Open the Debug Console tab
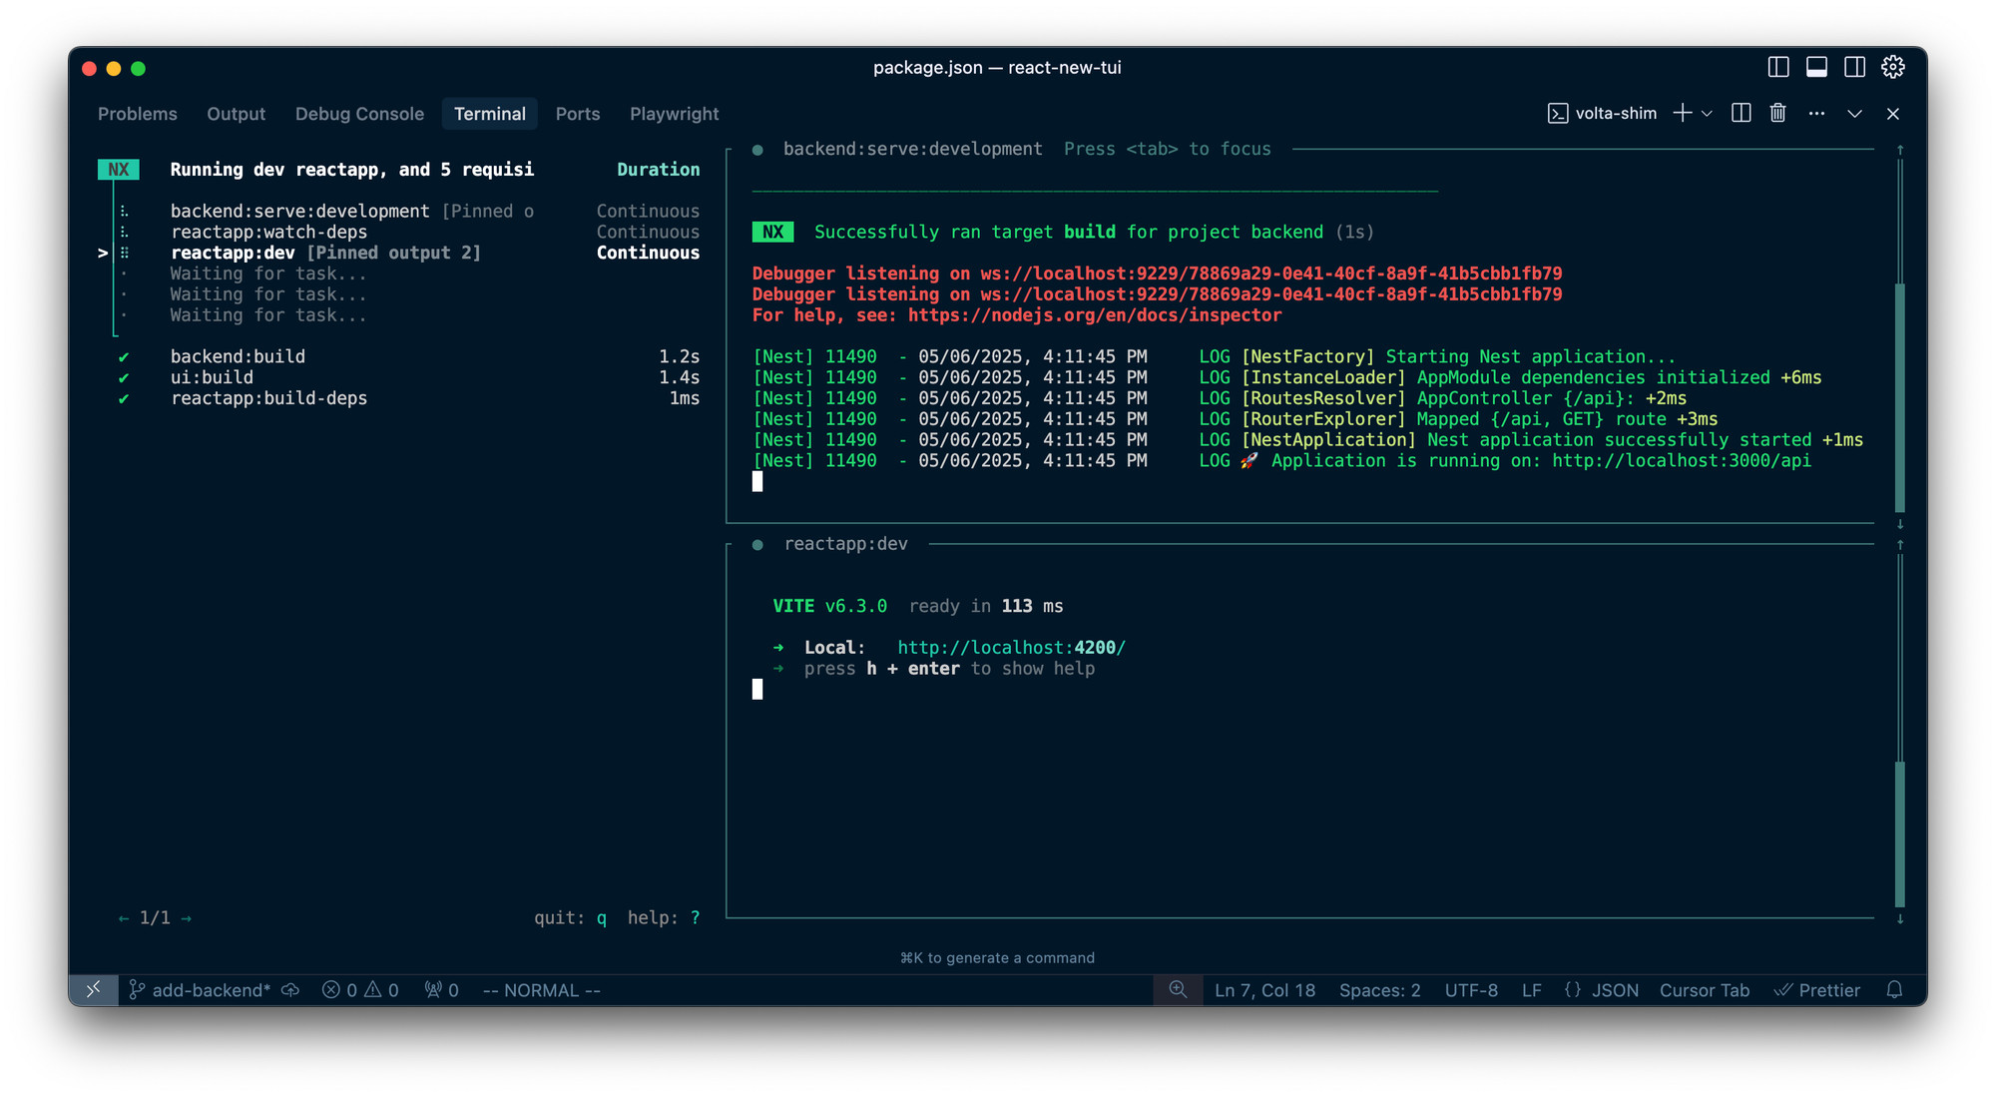Image resolution: width=1996 pixels, height=1097 pixels. click(x=359, y=114)
